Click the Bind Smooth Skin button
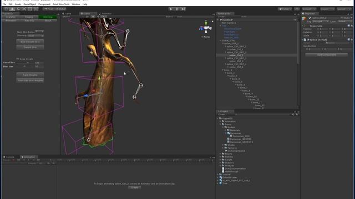The image size is (355, 199). pos(30,42)
